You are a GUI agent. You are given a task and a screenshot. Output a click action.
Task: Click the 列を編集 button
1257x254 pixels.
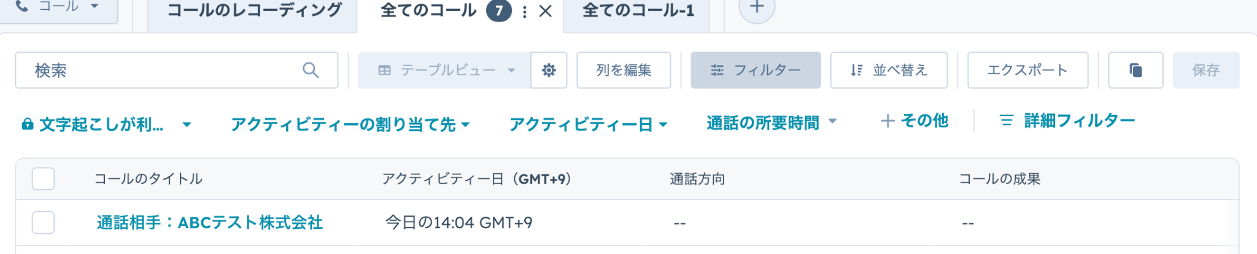click(x=623, y=70)
